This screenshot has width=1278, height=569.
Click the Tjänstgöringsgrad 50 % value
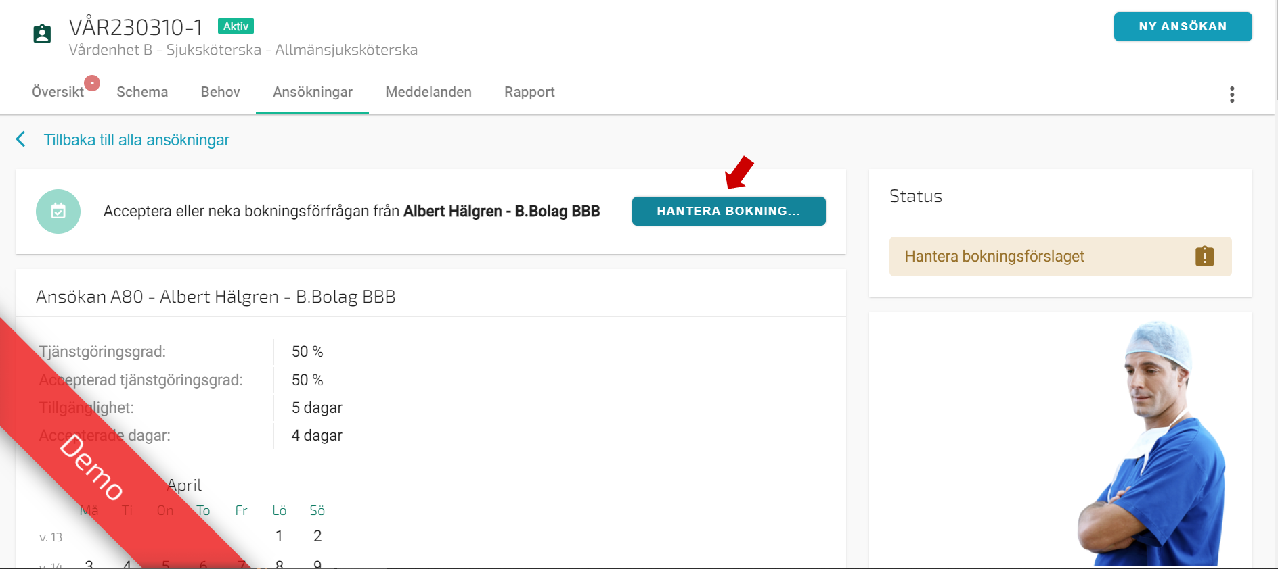(x=307, y=351)
